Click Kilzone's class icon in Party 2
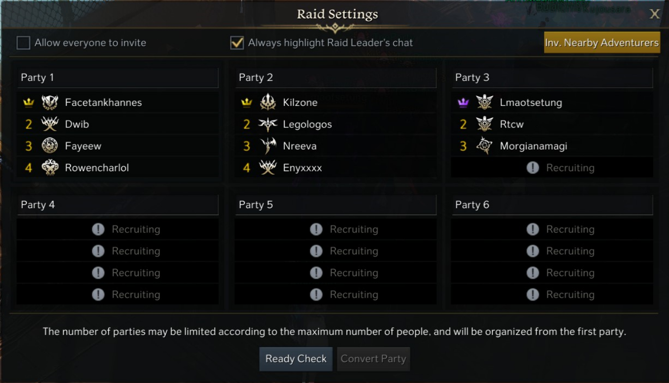Image resolution: width=669 pixels, height=383 pixels. 268,102
